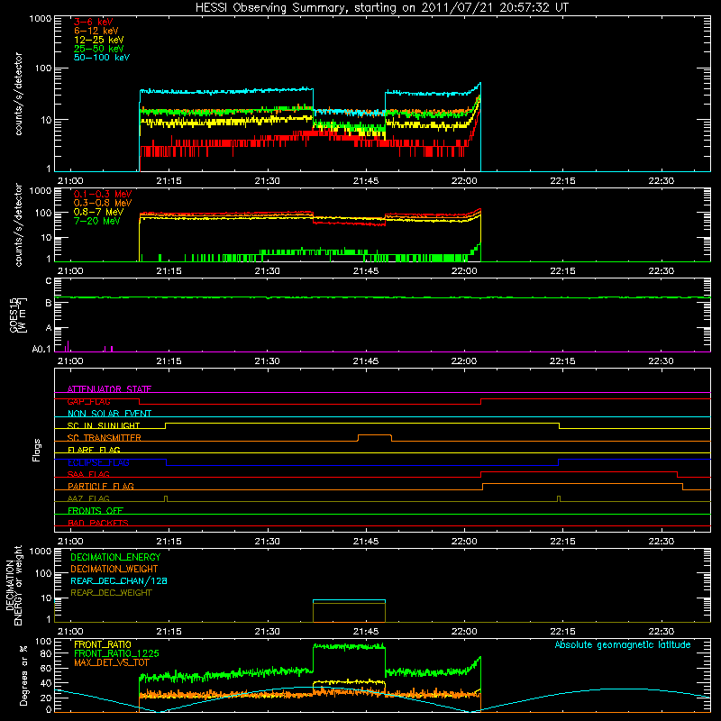Click the HESSI Observing Summary plot title

pyautogui.click(x=382, y=8)
